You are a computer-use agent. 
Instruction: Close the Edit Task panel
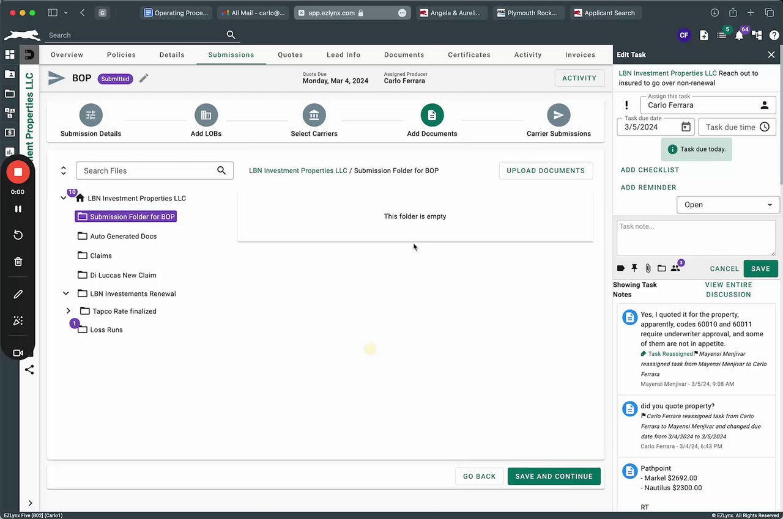[x=771, y=54]
